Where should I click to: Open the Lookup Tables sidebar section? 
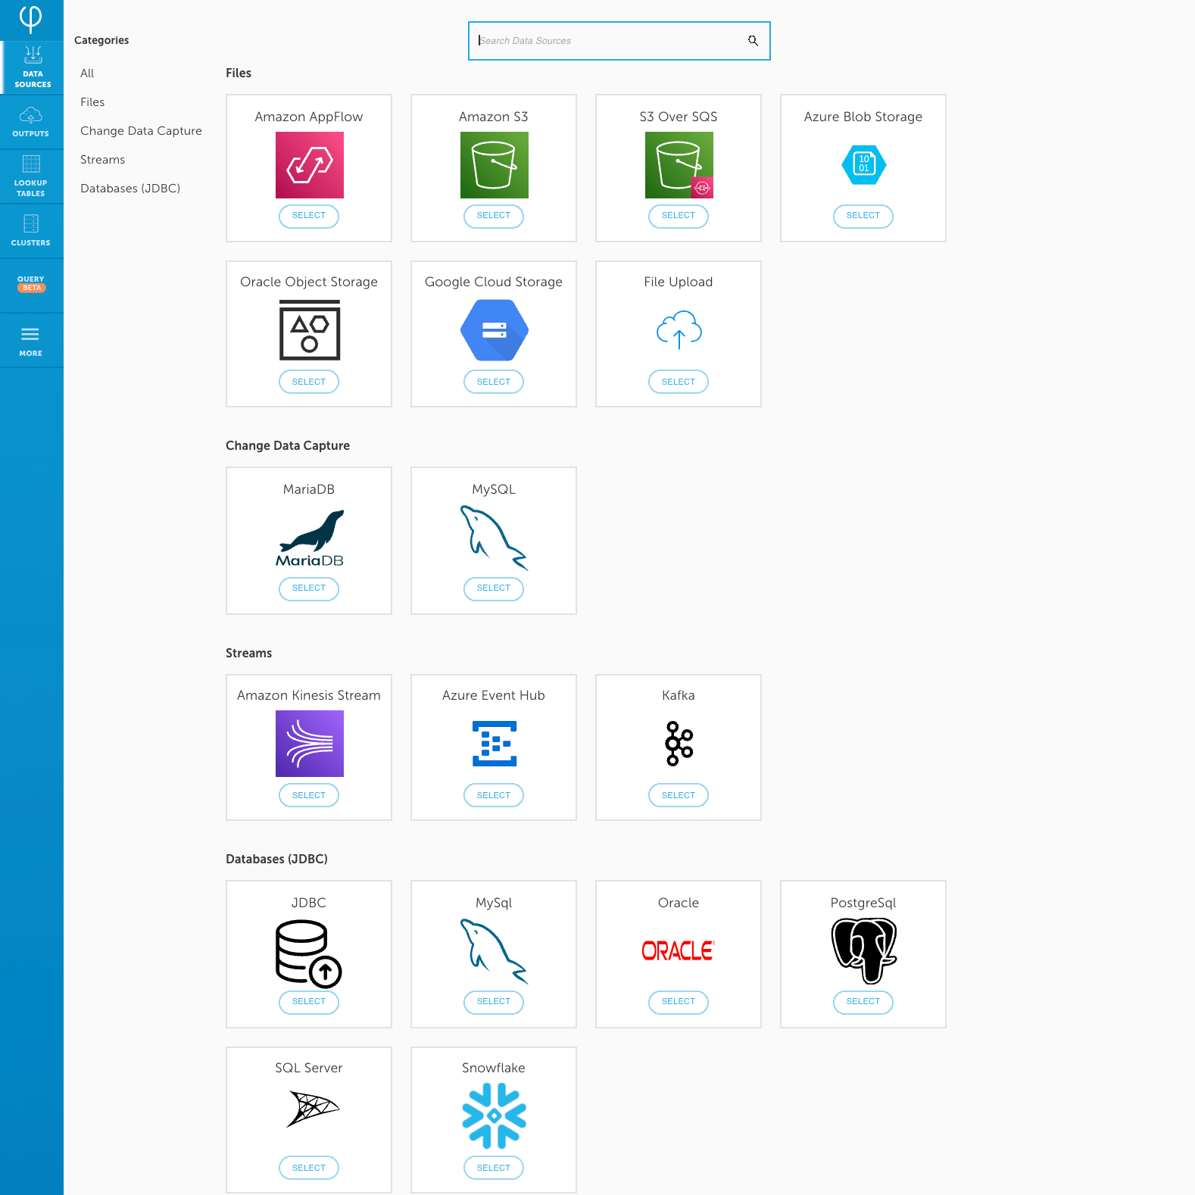[x=32, y=176]
